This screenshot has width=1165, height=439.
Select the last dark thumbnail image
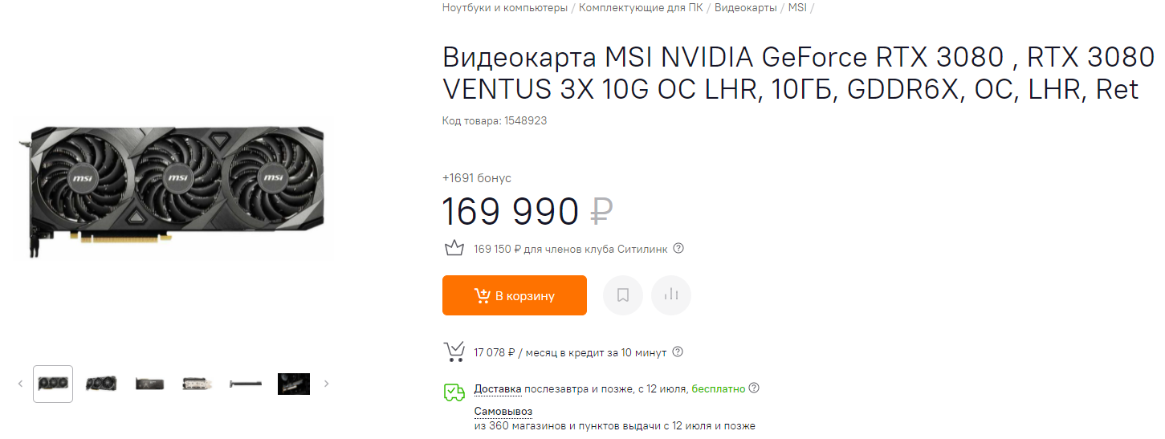coord(294,384)
